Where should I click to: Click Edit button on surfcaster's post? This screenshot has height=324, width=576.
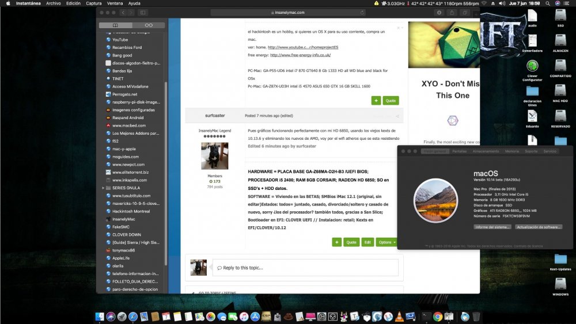tap(367, 242)
